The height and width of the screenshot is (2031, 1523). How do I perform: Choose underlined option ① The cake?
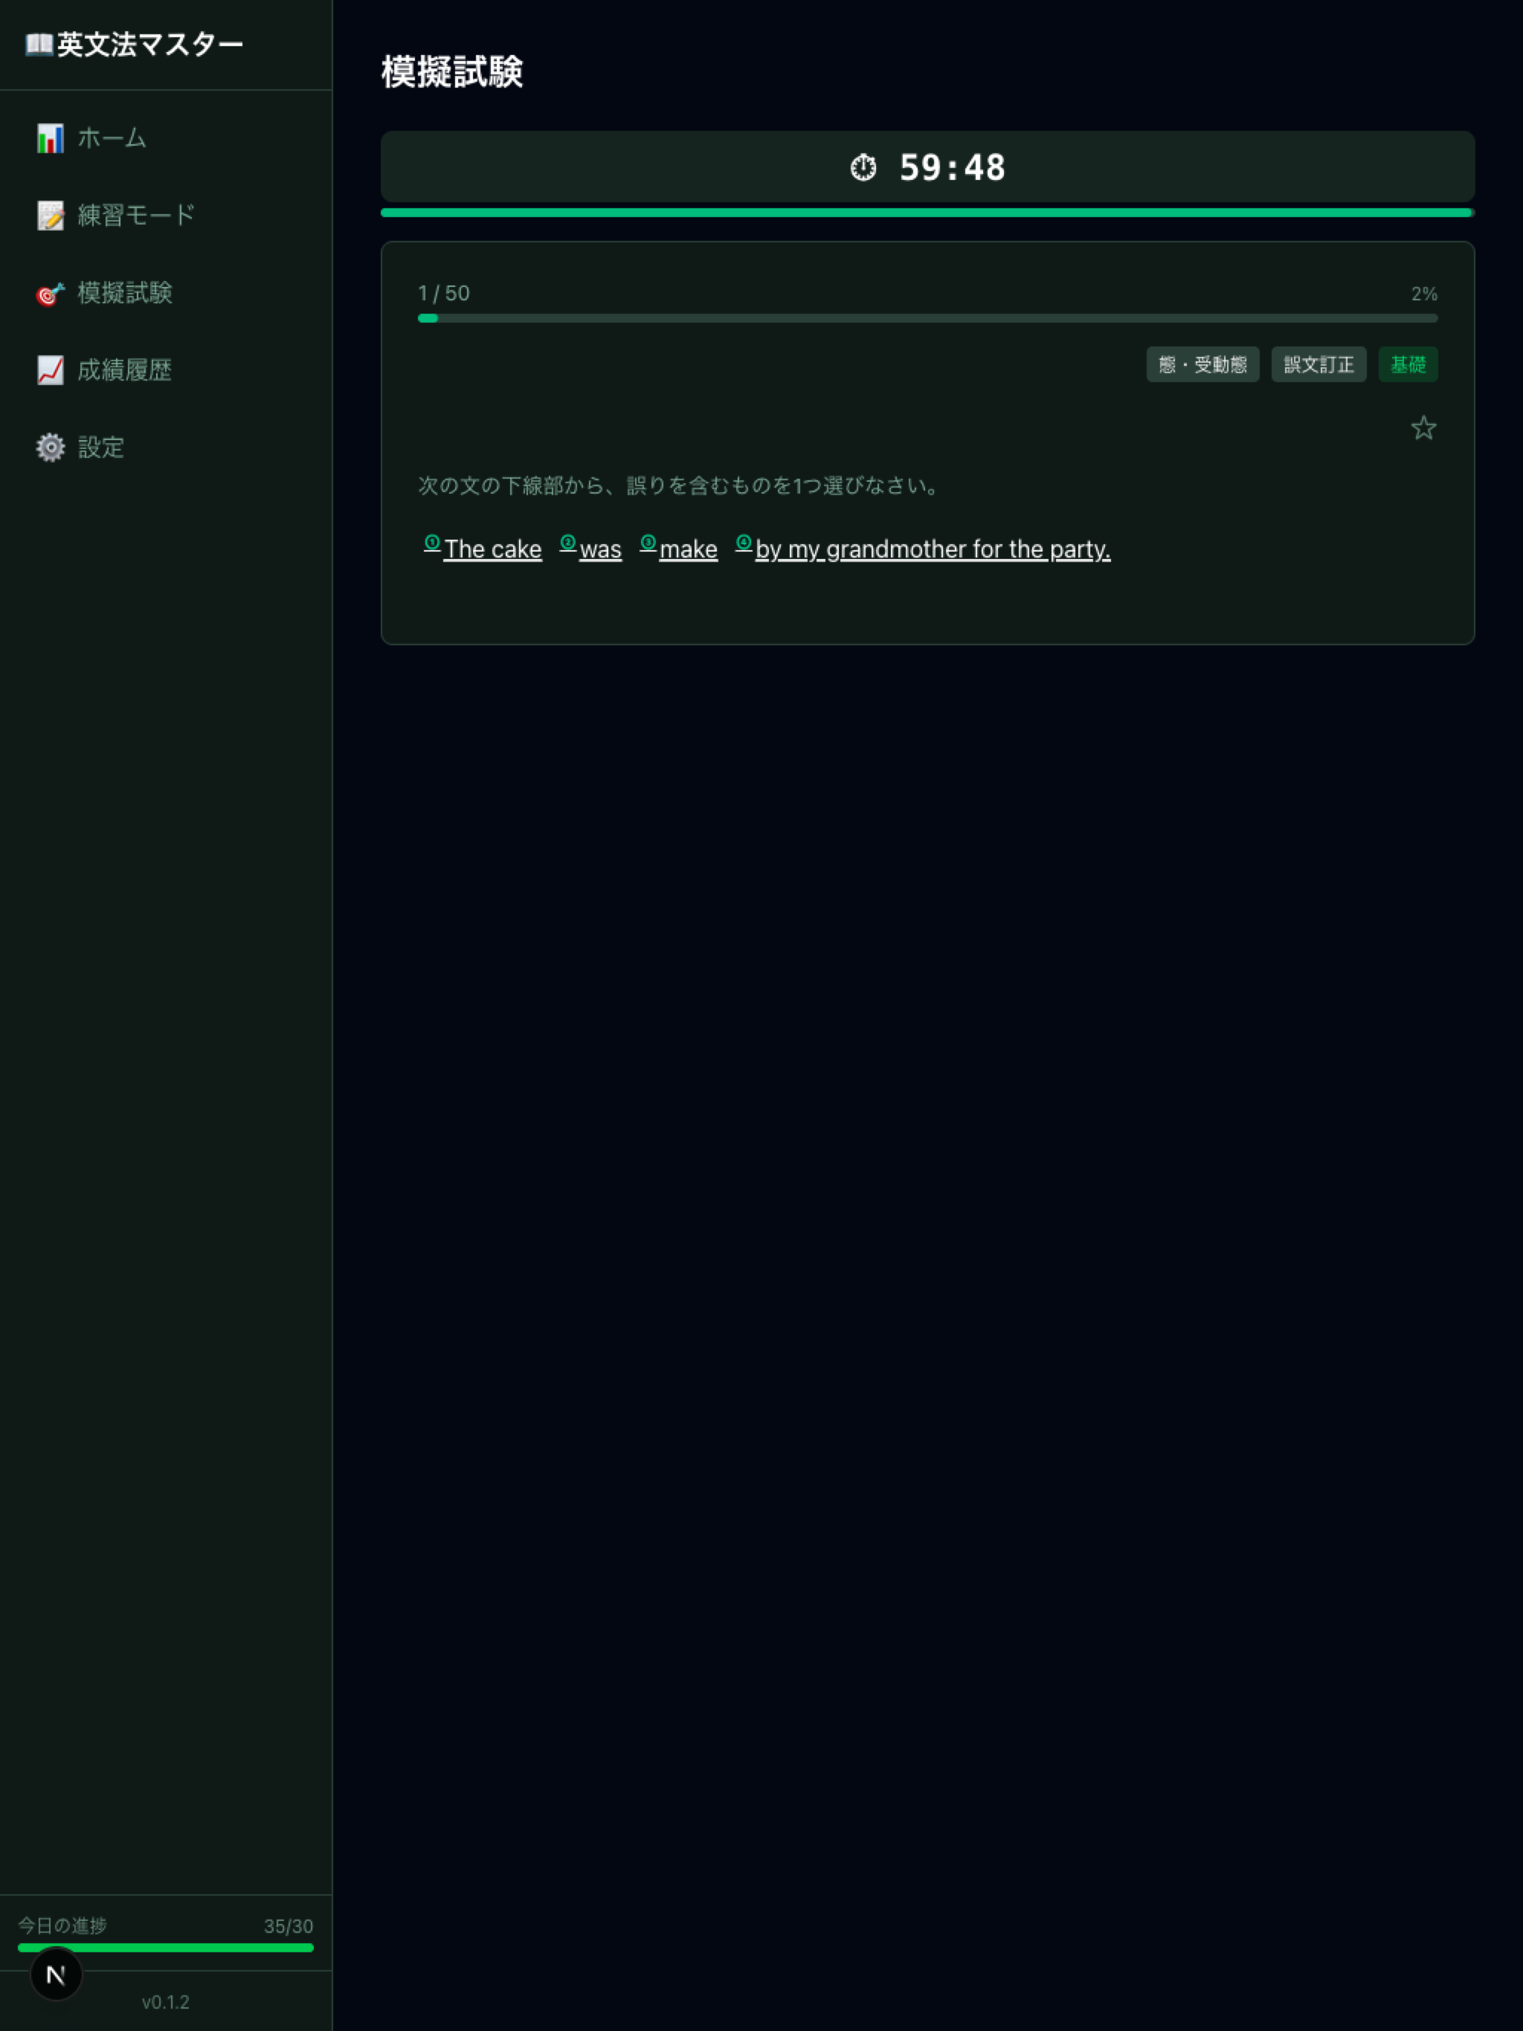point(482,548)
